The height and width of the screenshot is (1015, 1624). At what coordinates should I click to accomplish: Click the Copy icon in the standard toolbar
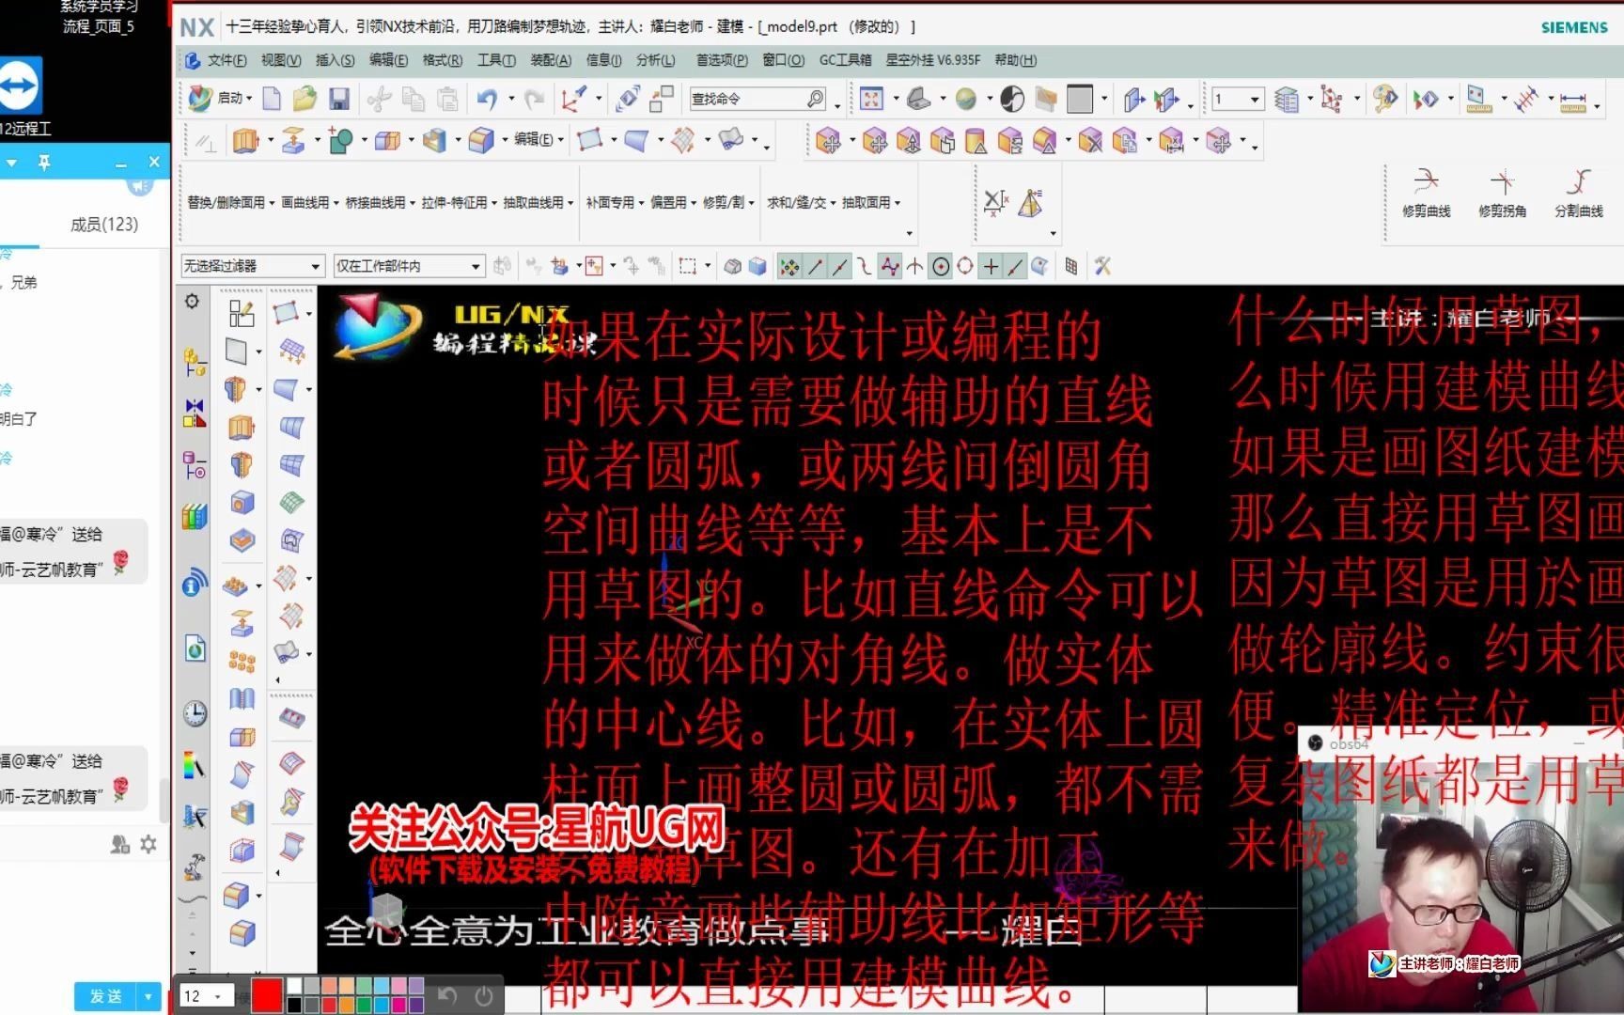tap(414, 98)
